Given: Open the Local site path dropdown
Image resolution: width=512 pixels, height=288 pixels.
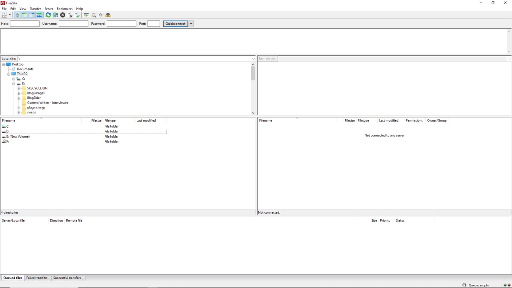Looking at the screenshot, I should 253,59.
